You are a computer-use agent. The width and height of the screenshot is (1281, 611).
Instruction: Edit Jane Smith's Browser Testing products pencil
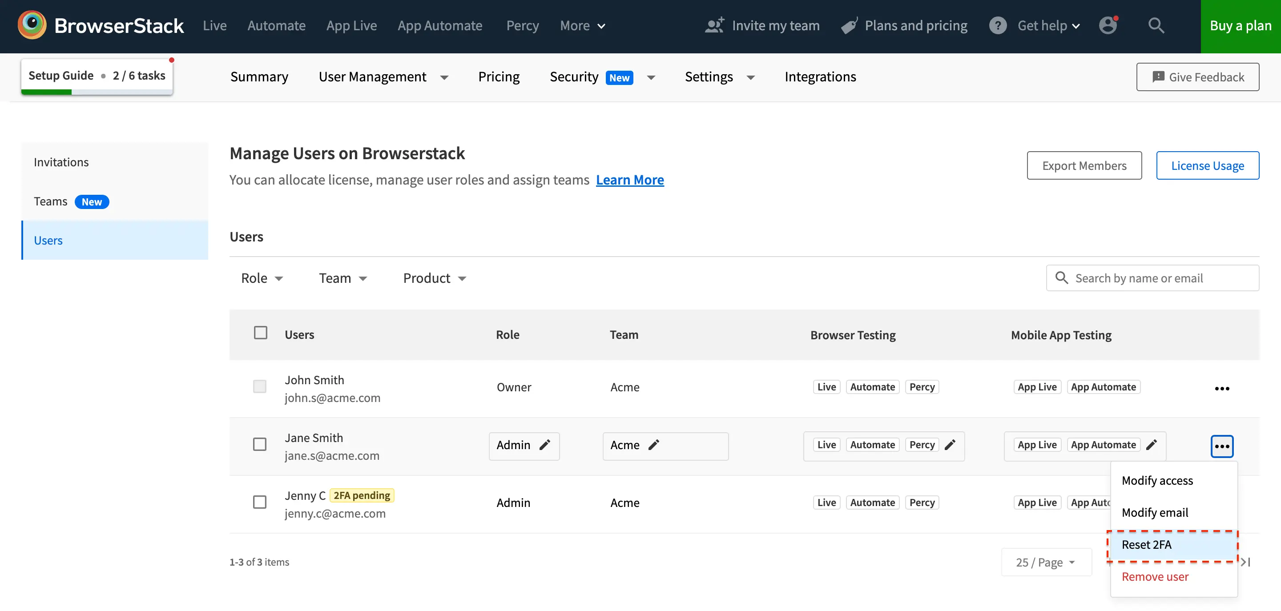[x=951, y=444]
